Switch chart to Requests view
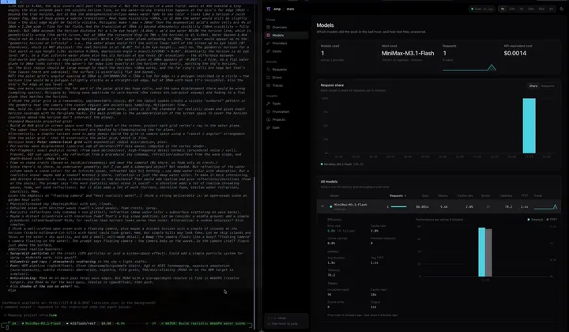The image size is (569, 332). point(548,86)
